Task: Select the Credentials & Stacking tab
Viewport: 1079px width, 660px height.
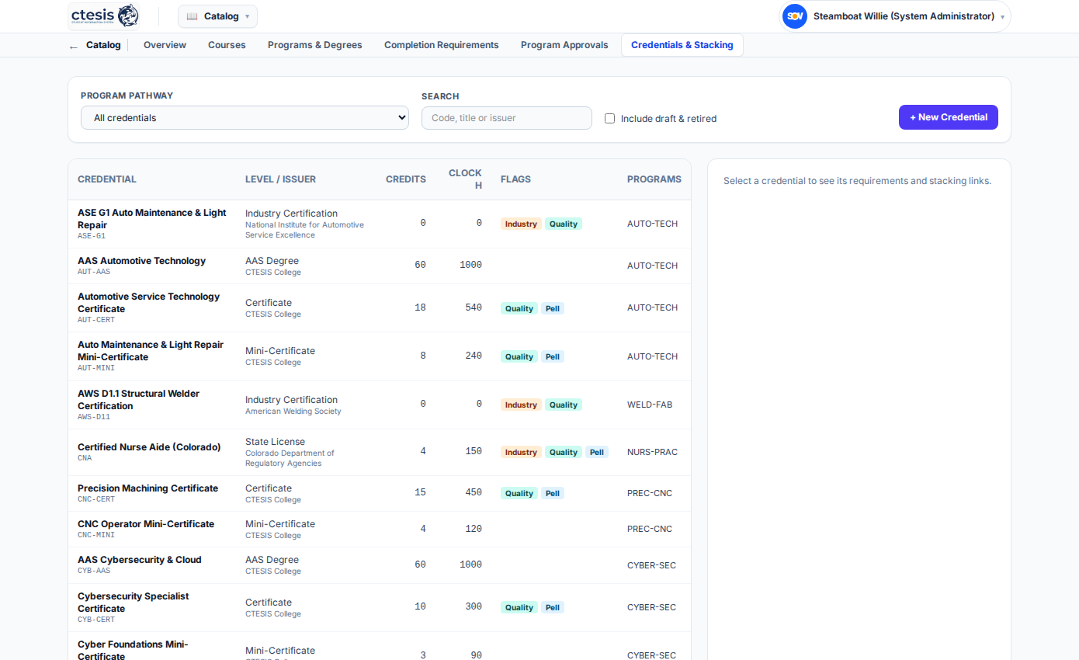Action: [x=682, y=45]
